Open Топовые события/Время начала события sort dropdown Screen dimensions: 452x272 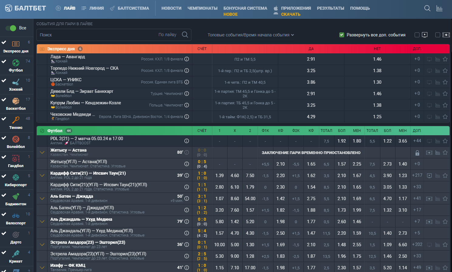[x=251, y=35]
